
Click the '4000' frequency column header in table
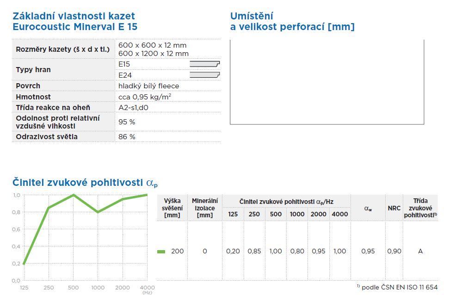tap(340, 214)
